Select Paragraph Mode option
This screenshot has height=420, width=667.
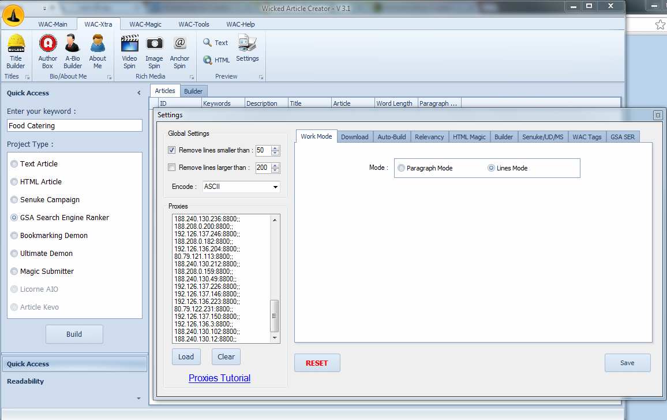(x=425, y=168)
